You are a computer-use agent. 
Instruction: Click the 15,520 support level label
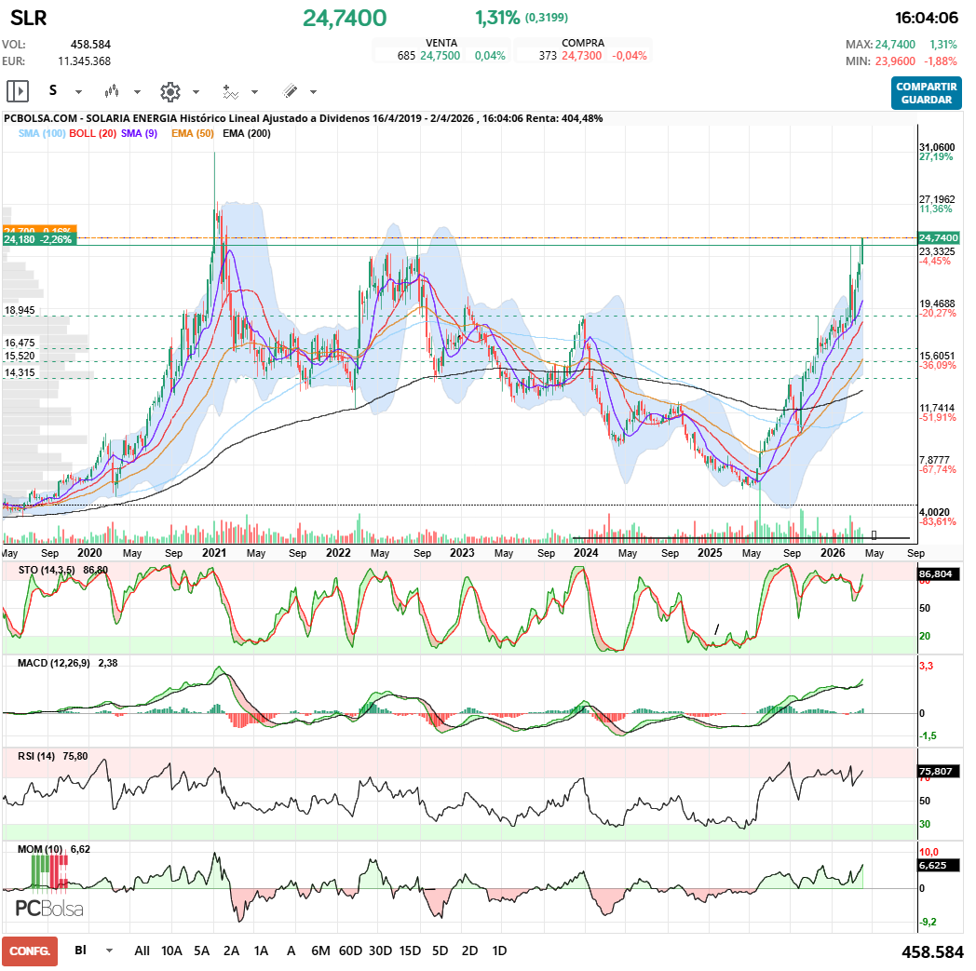point(20,356)
